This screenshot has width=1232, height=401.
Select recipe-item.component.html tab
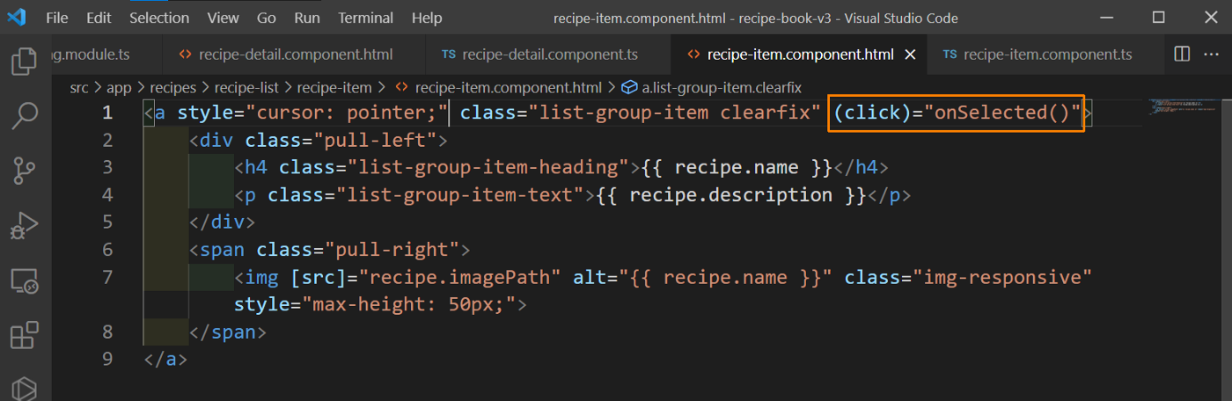pyautogui.click(x=799, y=55)
